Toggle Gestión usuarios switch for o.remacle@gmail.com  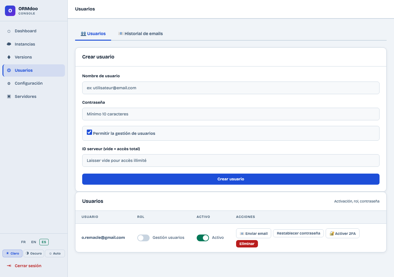[x=143, y=238]
